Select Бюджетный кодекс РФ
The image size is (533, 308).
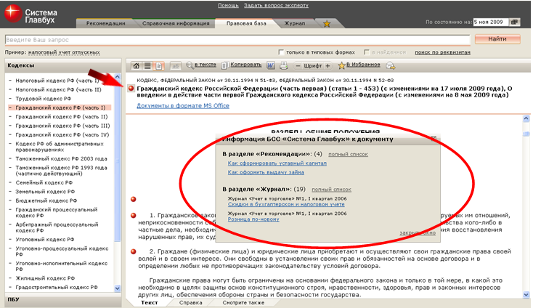pyautogui.click(x=46, y=200)
